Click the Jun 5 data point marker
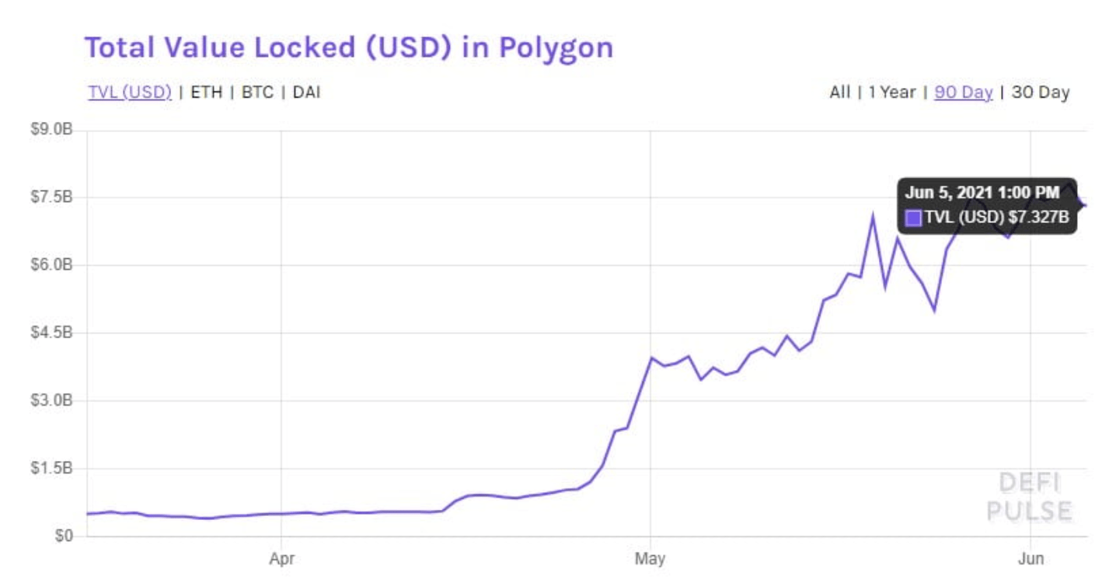 point(1083,204)
